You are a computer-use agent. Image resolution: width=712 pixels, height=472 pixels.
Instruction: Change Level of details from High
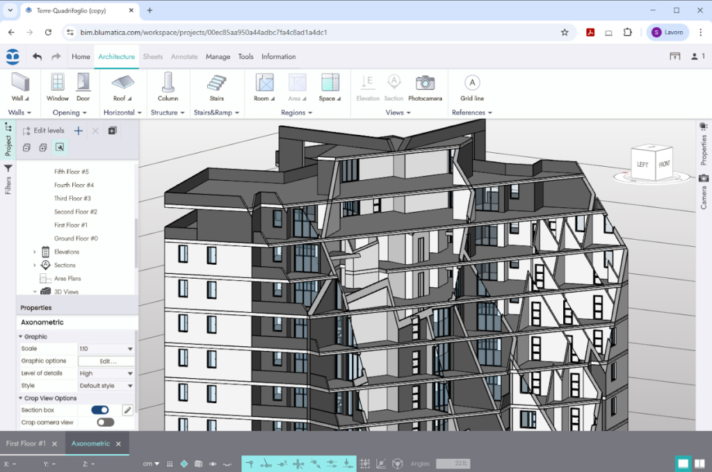click(105, 373)
